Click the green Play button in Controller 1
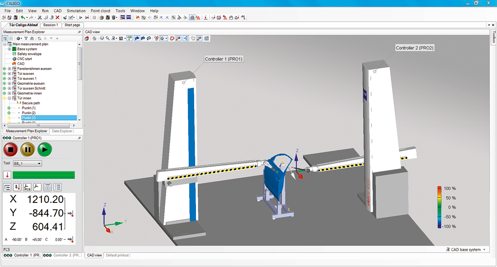Viewport: 497px width, 267px height. click(45, 149)
